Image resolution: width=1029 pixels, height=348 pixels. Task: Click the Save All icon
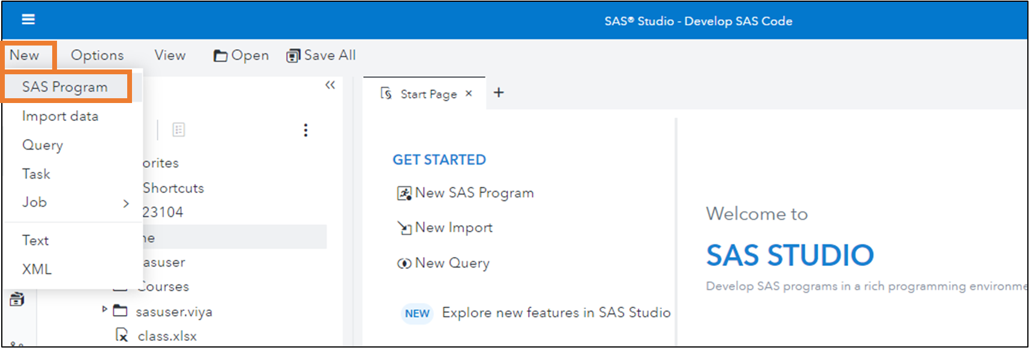coord(293,56)
